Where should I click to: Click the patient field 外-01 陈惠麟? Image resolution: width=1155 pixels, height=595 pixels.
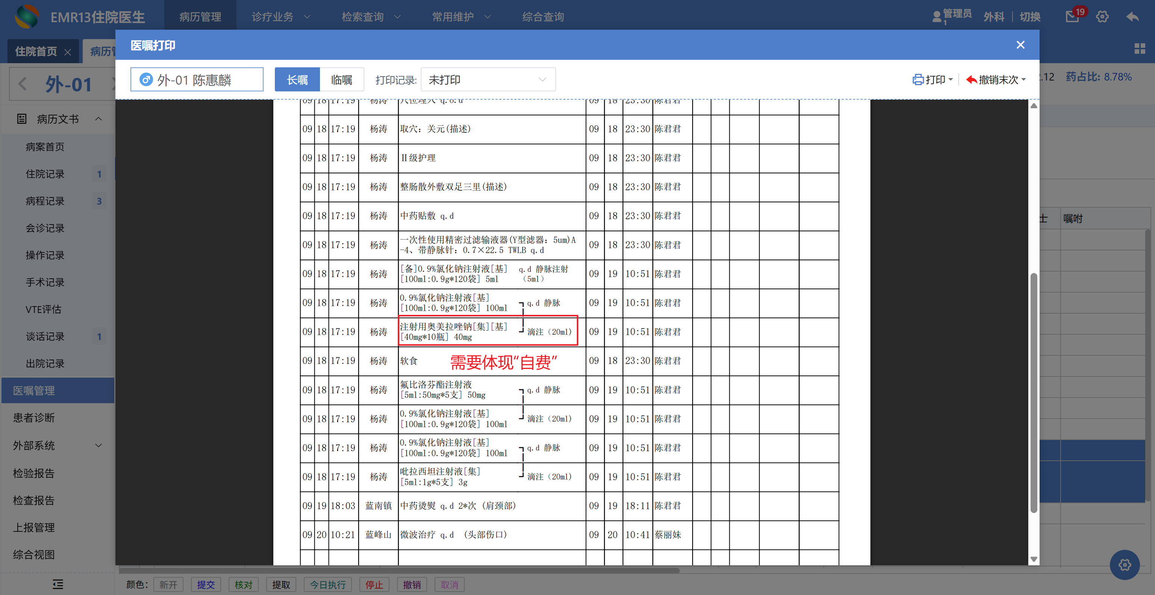point(196,80)
